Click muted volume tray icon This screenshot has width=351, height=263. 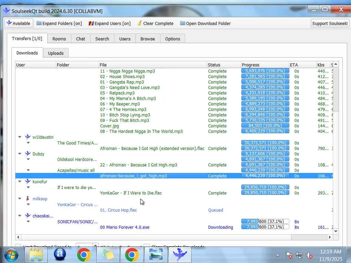tap(309, 255)
